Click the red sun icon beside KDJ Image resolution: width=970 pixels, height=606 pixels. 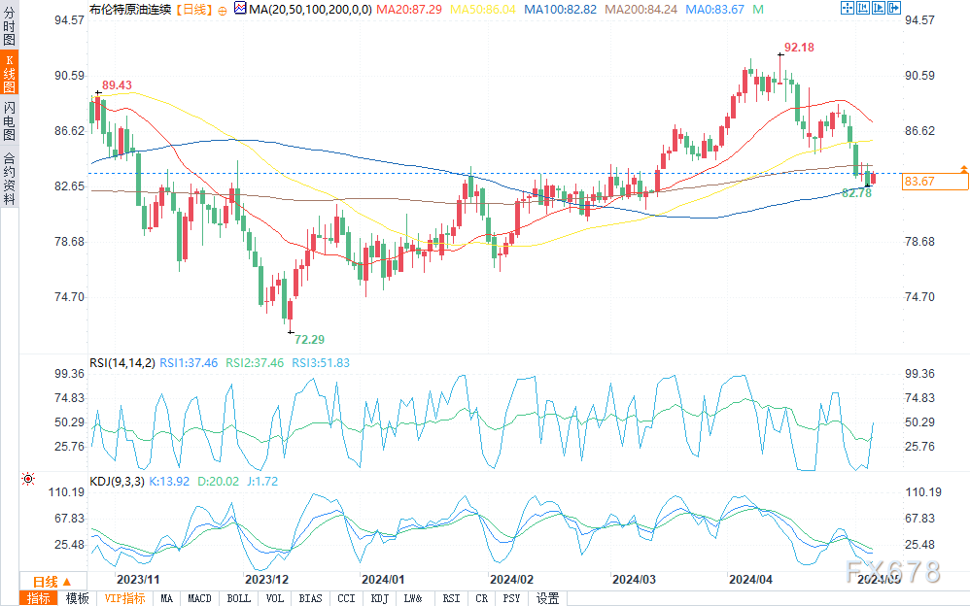pyautogui.click(x=28, y=479)
